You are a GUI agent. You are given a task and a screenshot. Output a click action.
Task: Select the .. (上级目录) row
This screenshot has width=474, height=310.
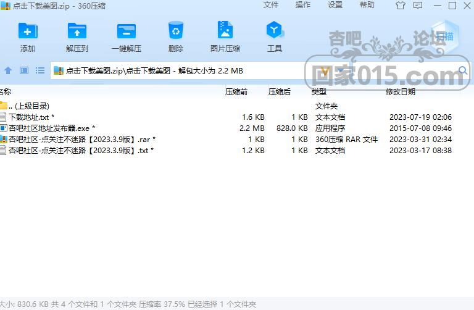[x=237, y=106]
